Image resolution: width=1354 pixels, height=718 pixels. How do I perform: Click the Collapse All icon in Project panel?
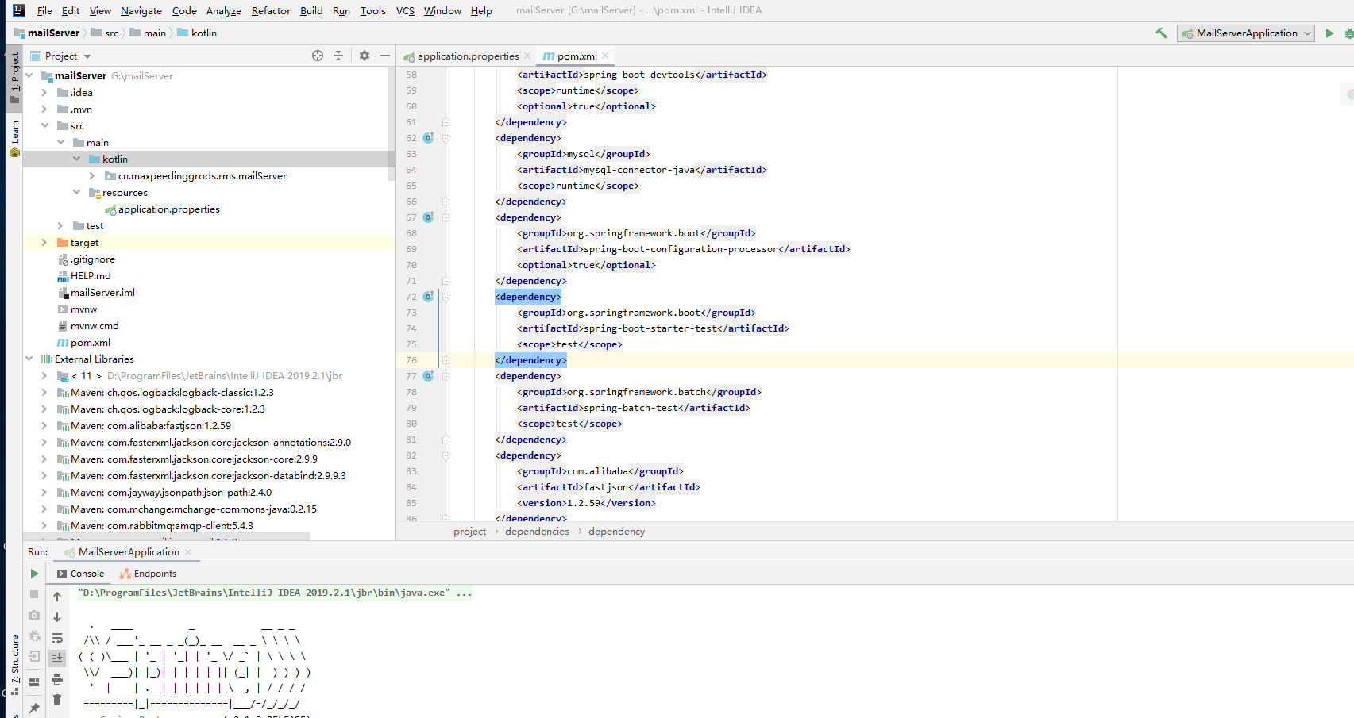pyautogui.click(x=338, y=56)
